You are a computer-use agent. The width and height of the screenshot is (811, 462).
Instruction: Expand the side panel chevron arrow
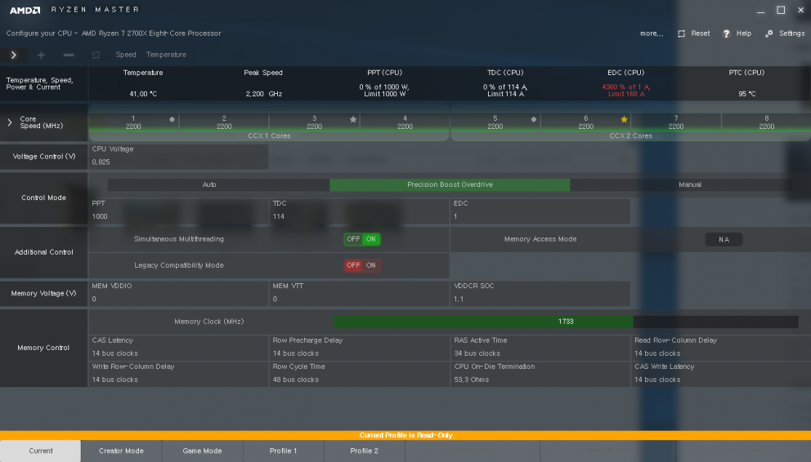13,55
